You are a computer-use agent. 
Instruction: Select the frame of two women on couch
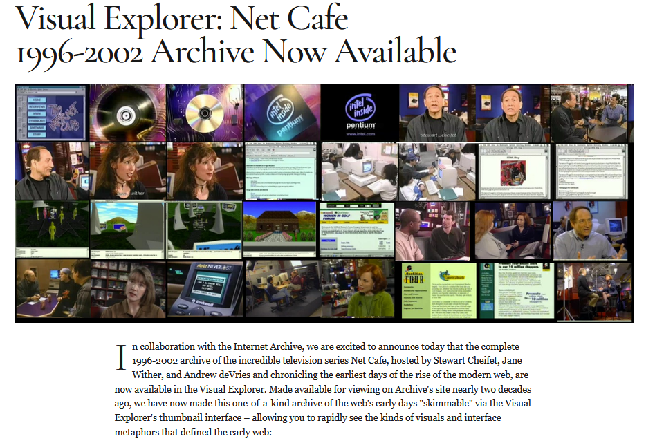tap(513, 231)
